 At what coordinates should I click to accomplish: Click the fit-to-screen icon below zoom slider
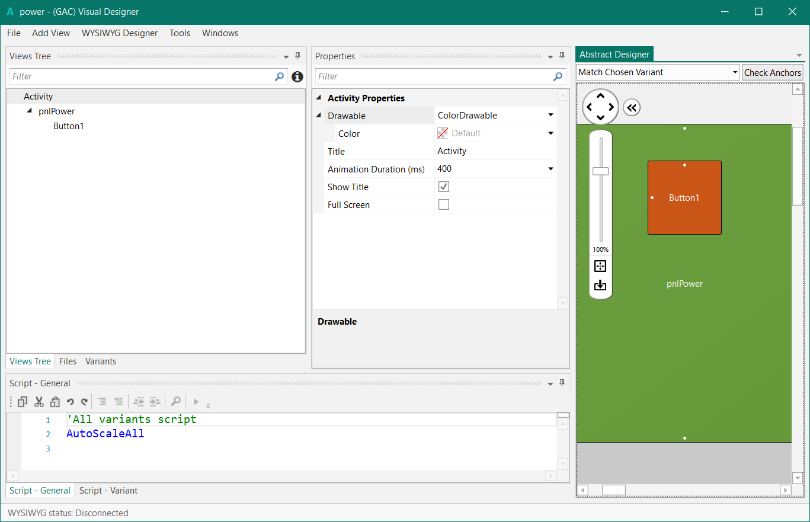(x=600, y=266)
